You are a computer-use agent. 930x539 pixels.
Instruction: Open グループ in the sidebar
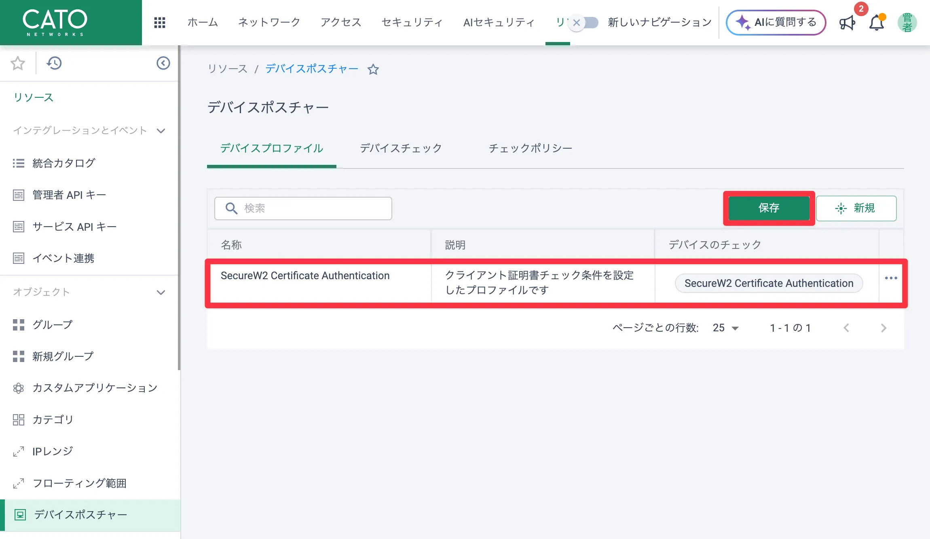tap(89, 324)
